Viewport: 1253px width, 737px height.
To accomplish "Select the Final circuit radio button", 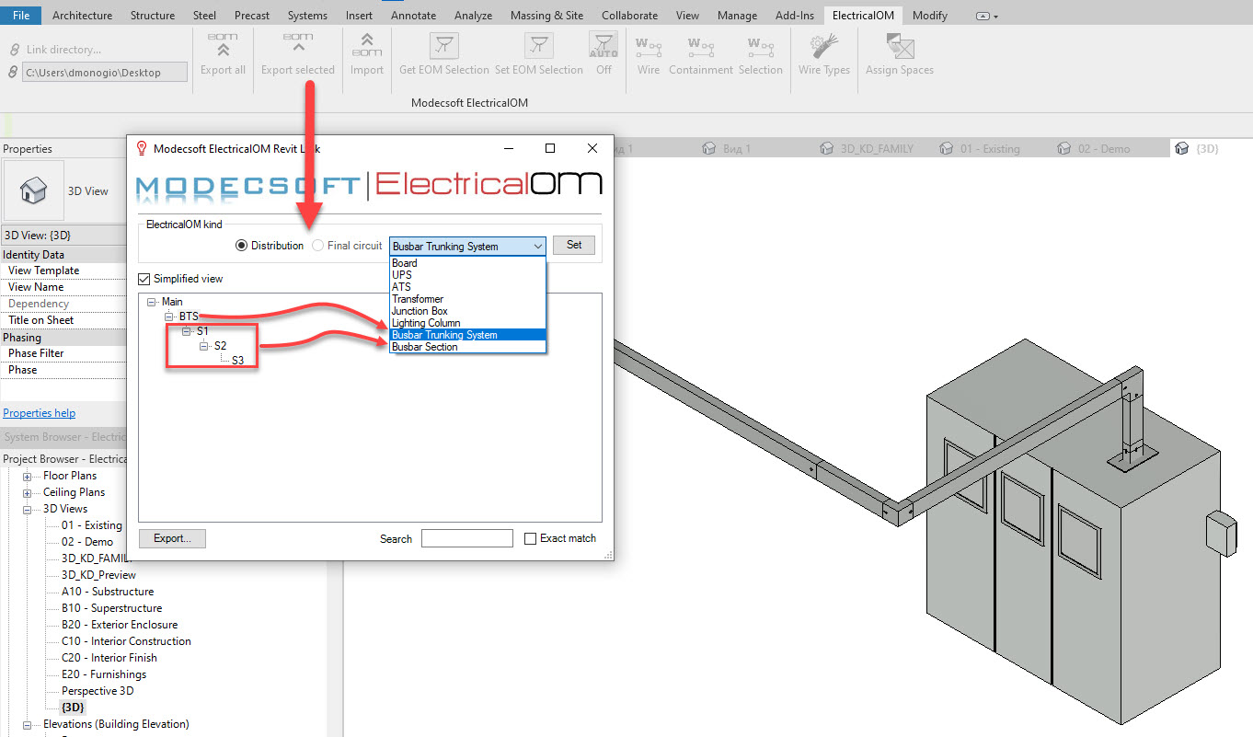I will point(318,246).
